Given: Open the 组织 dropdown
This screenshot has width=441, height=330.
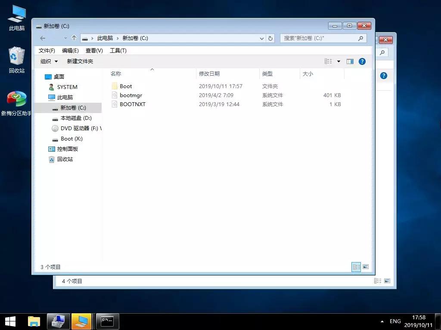Looking at the screenshot, I should [x=48, y=61].
